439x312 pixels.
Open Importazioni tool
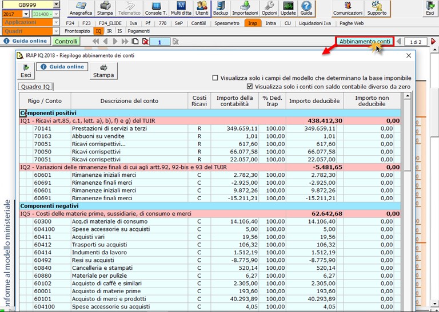(245, 9)
